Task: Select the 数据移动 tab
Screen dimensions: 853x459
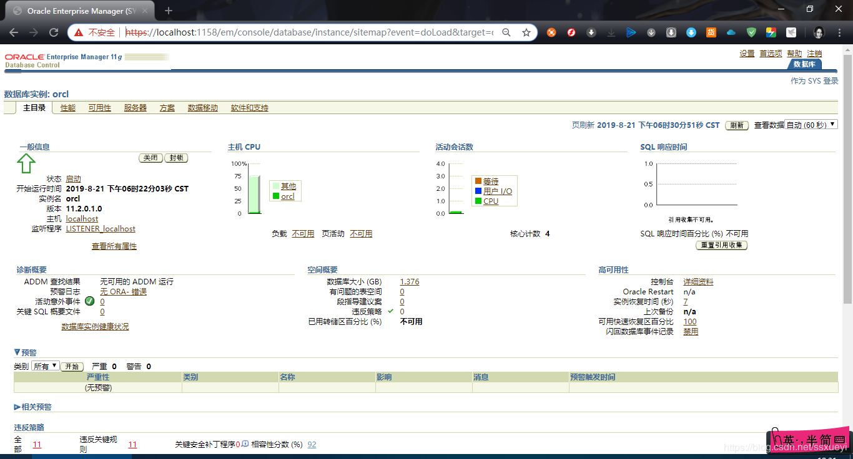Action: click(x=203, y=108)
